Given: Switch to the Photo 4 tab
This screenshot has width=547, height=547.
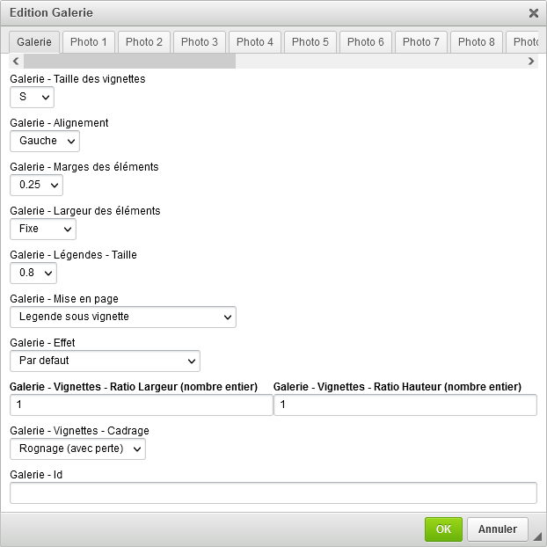Looking at the screenshot, I should [x=255, y=42].
